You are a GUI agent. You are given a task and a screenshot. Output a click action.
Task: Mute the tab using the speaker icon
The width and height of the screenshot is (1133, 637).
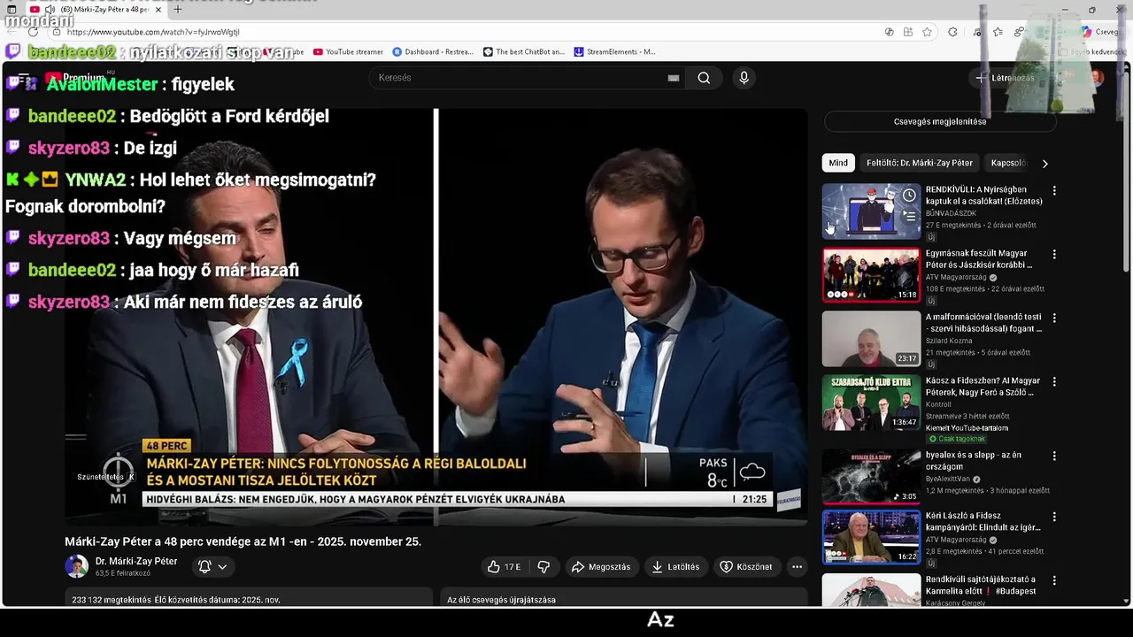tap(50, 10)
